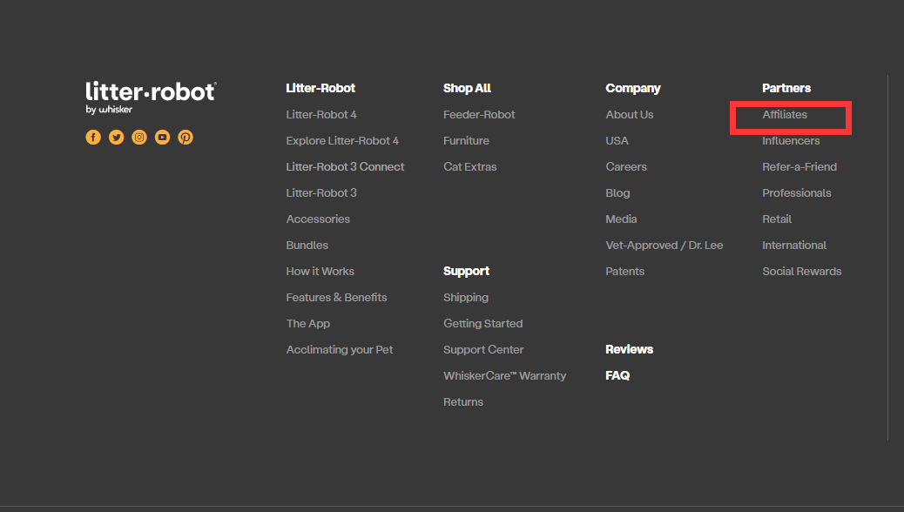Click the Reviews heading link
This screenshot has width=904, height=512.
(x=629, y=350)
